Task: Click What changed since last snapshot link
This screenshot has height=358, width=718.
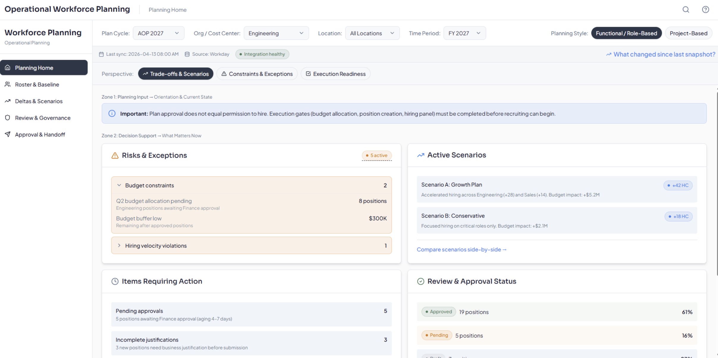Action: pyautogui.click(x=664, y=54)
